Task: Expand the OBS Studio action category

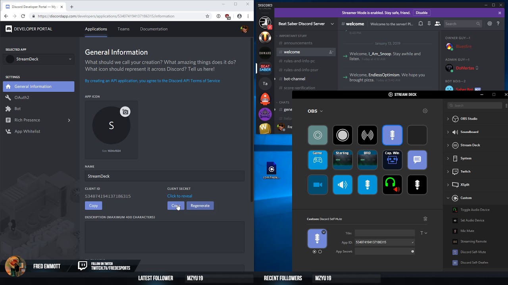Action: [x=448, y=119]
